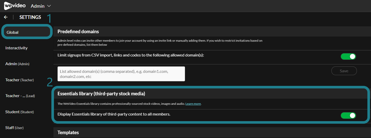This screenshot has width=371, height=138.
Task: Click the 'Limit signups from CSV import' label
Action: click(131, 55)
